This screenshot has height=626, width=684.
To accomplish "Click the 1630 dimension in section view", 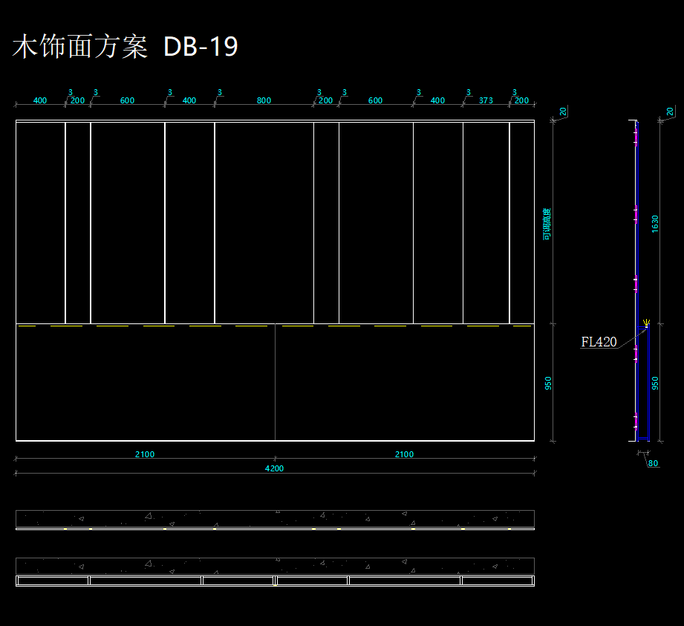I will 655,224.
